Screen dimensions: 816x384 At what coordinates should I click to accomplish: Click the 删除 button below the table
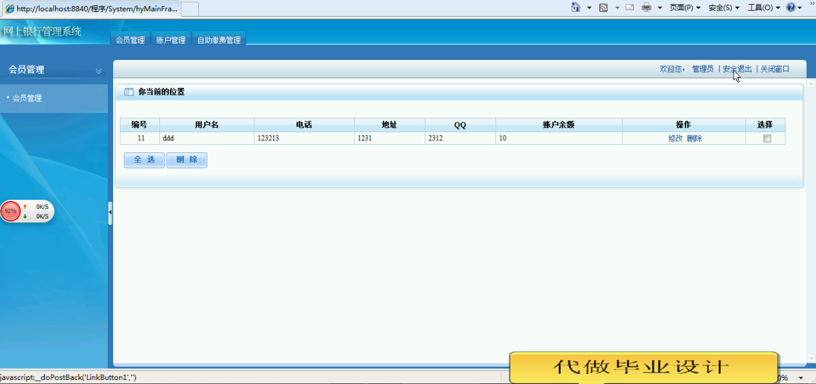pos(187,160)
